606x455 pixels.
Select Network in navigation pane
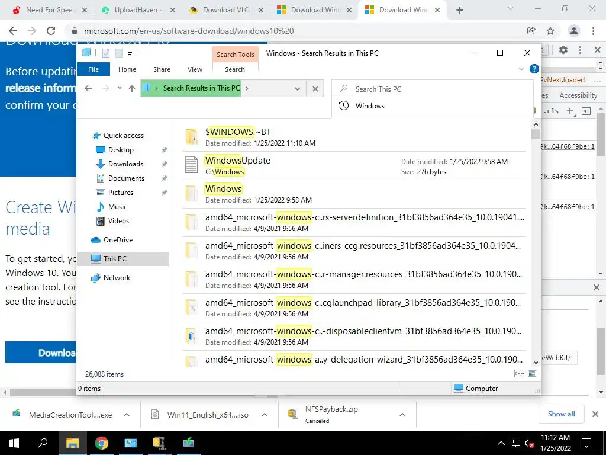117,278
